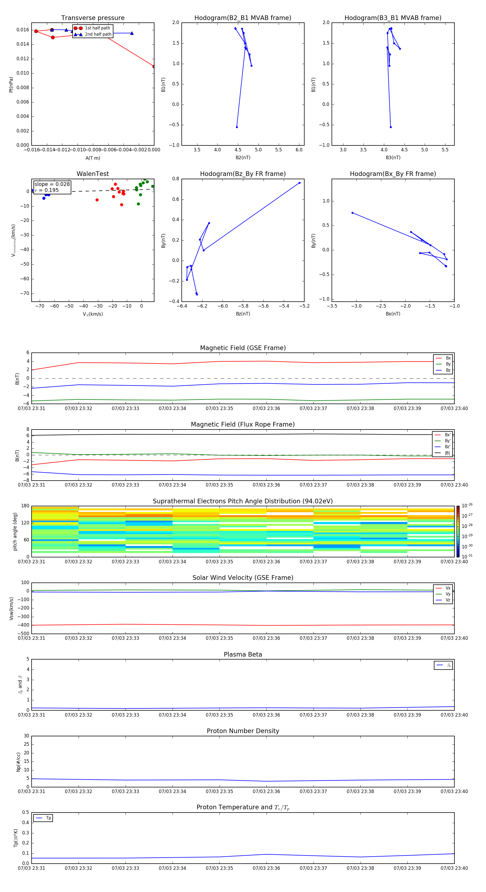Screen dimensions: 486x892
Task: Click the top-right data point in Bz_By hodogram
Action: click(299, 183)
